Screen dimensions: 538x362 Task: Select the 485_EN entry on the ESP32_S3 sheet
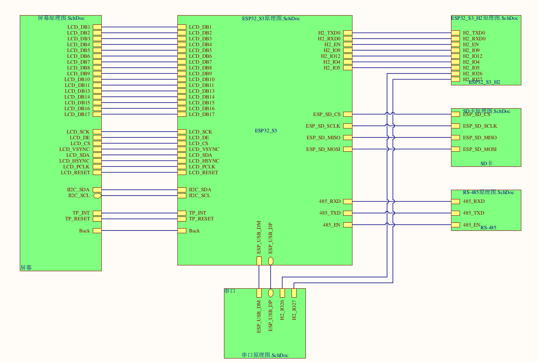point(348,225)
